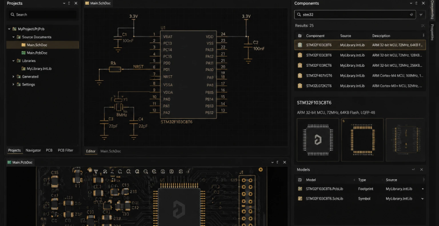Click capacitor C1 100nF in schematic
Screen dimensions: 439x226
pyautogui.click(x=119, y=38)
